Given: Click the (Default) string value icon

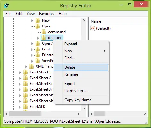Looking at the screenshot, I should (x=93, y=28).
